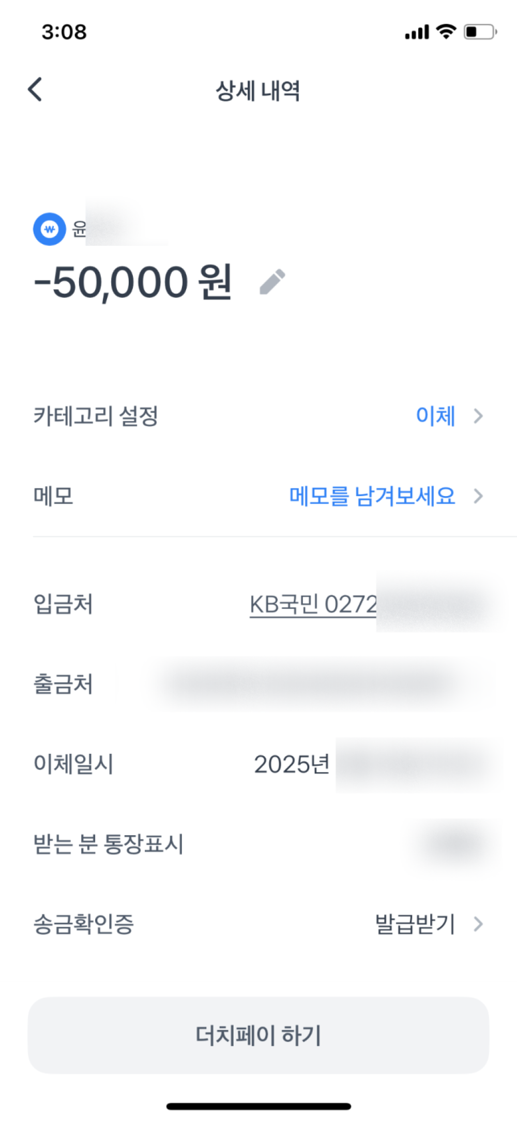
Task: Tap the -50,000 원 amount text
Action: click(133, 282)
